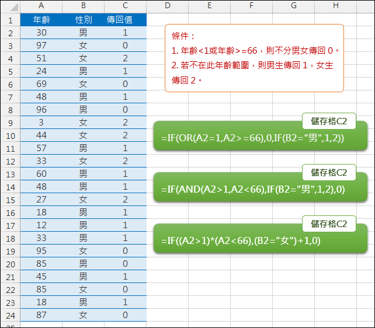Image resolution: width=375 pixels, height=328 pixels.
Task: Click cell A4 with value 51
Action: pyautogui.click(x=41, y=58)
